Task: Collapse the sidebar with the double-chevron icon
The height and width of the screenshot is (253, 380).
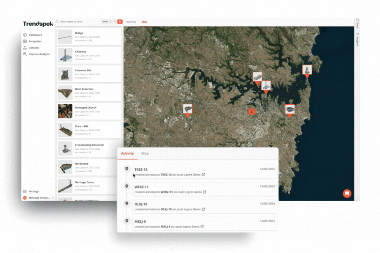Action: pos(52,19)
